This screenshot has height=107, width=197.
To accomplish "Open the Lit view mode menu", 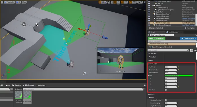I will pos(18,2).
